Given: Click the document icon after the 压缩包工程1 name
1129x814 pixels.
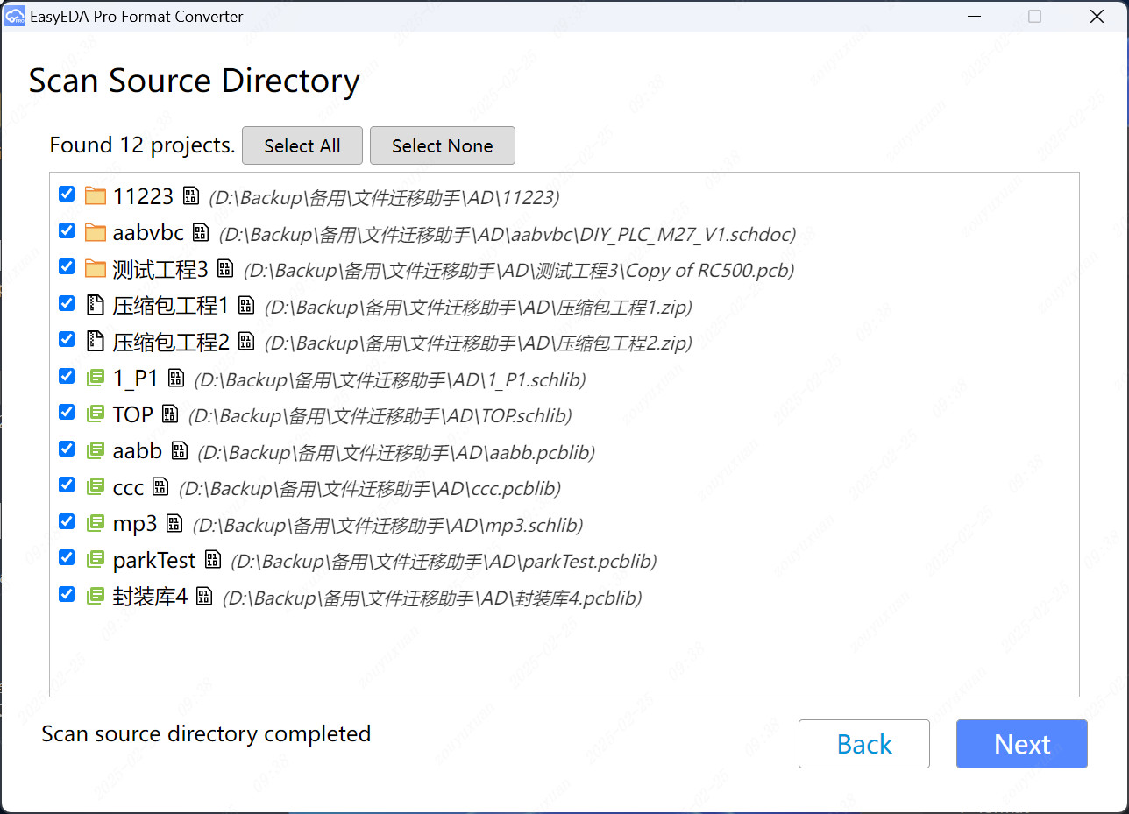Looking at the screenshot, I should click(246, 305).
